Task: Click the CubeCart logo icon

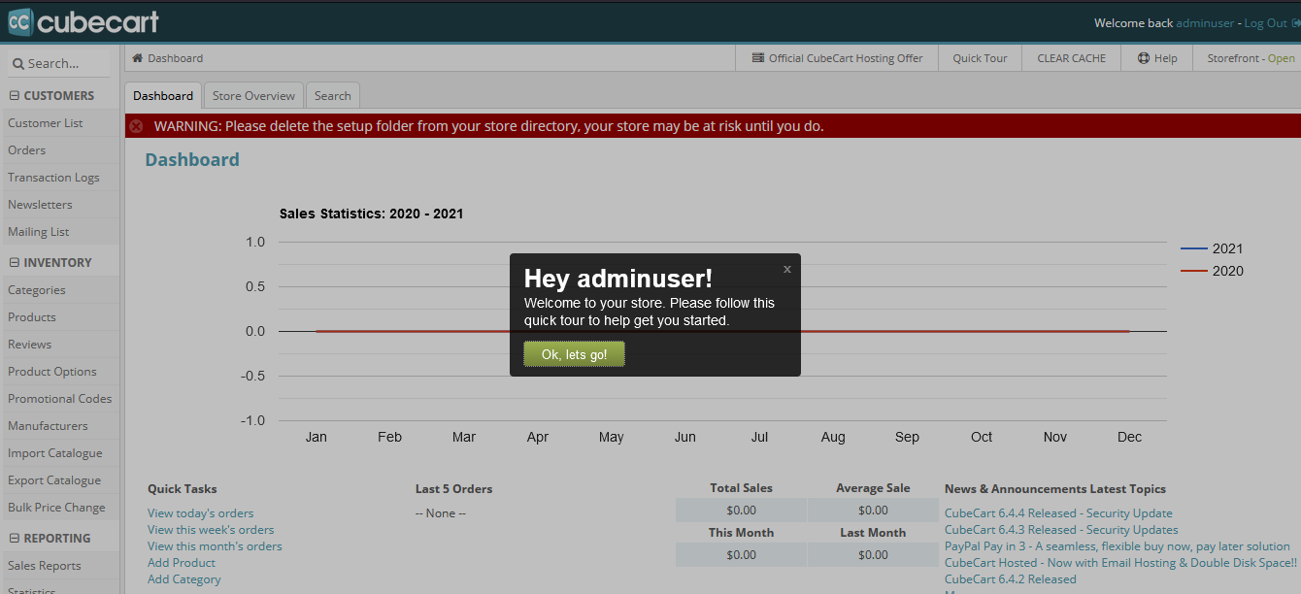Action: [20, 21]
